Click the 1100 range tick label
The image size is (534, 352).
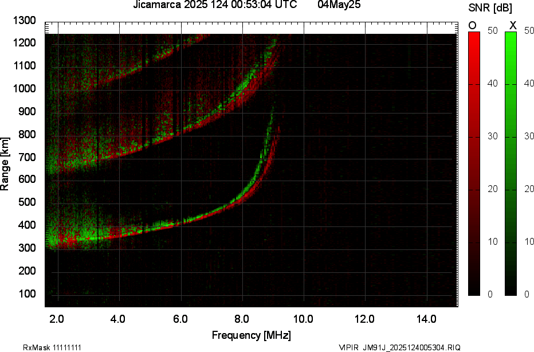point(24,65)
